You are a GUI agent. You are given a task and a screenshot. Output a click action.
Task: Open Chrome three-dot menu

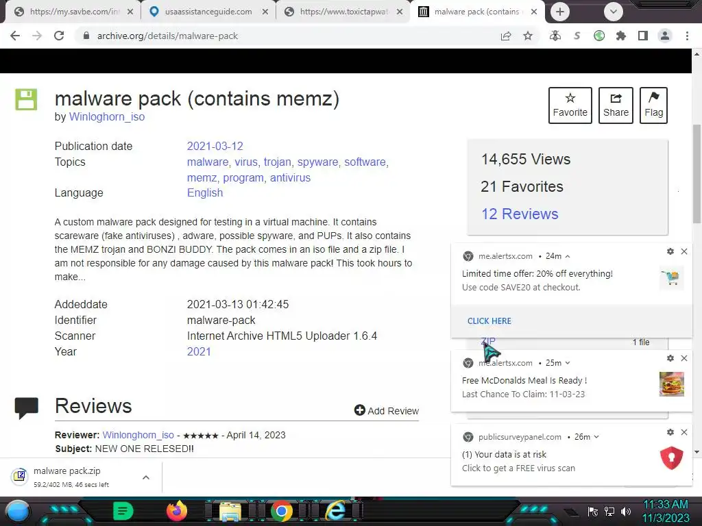pos(687,36)
